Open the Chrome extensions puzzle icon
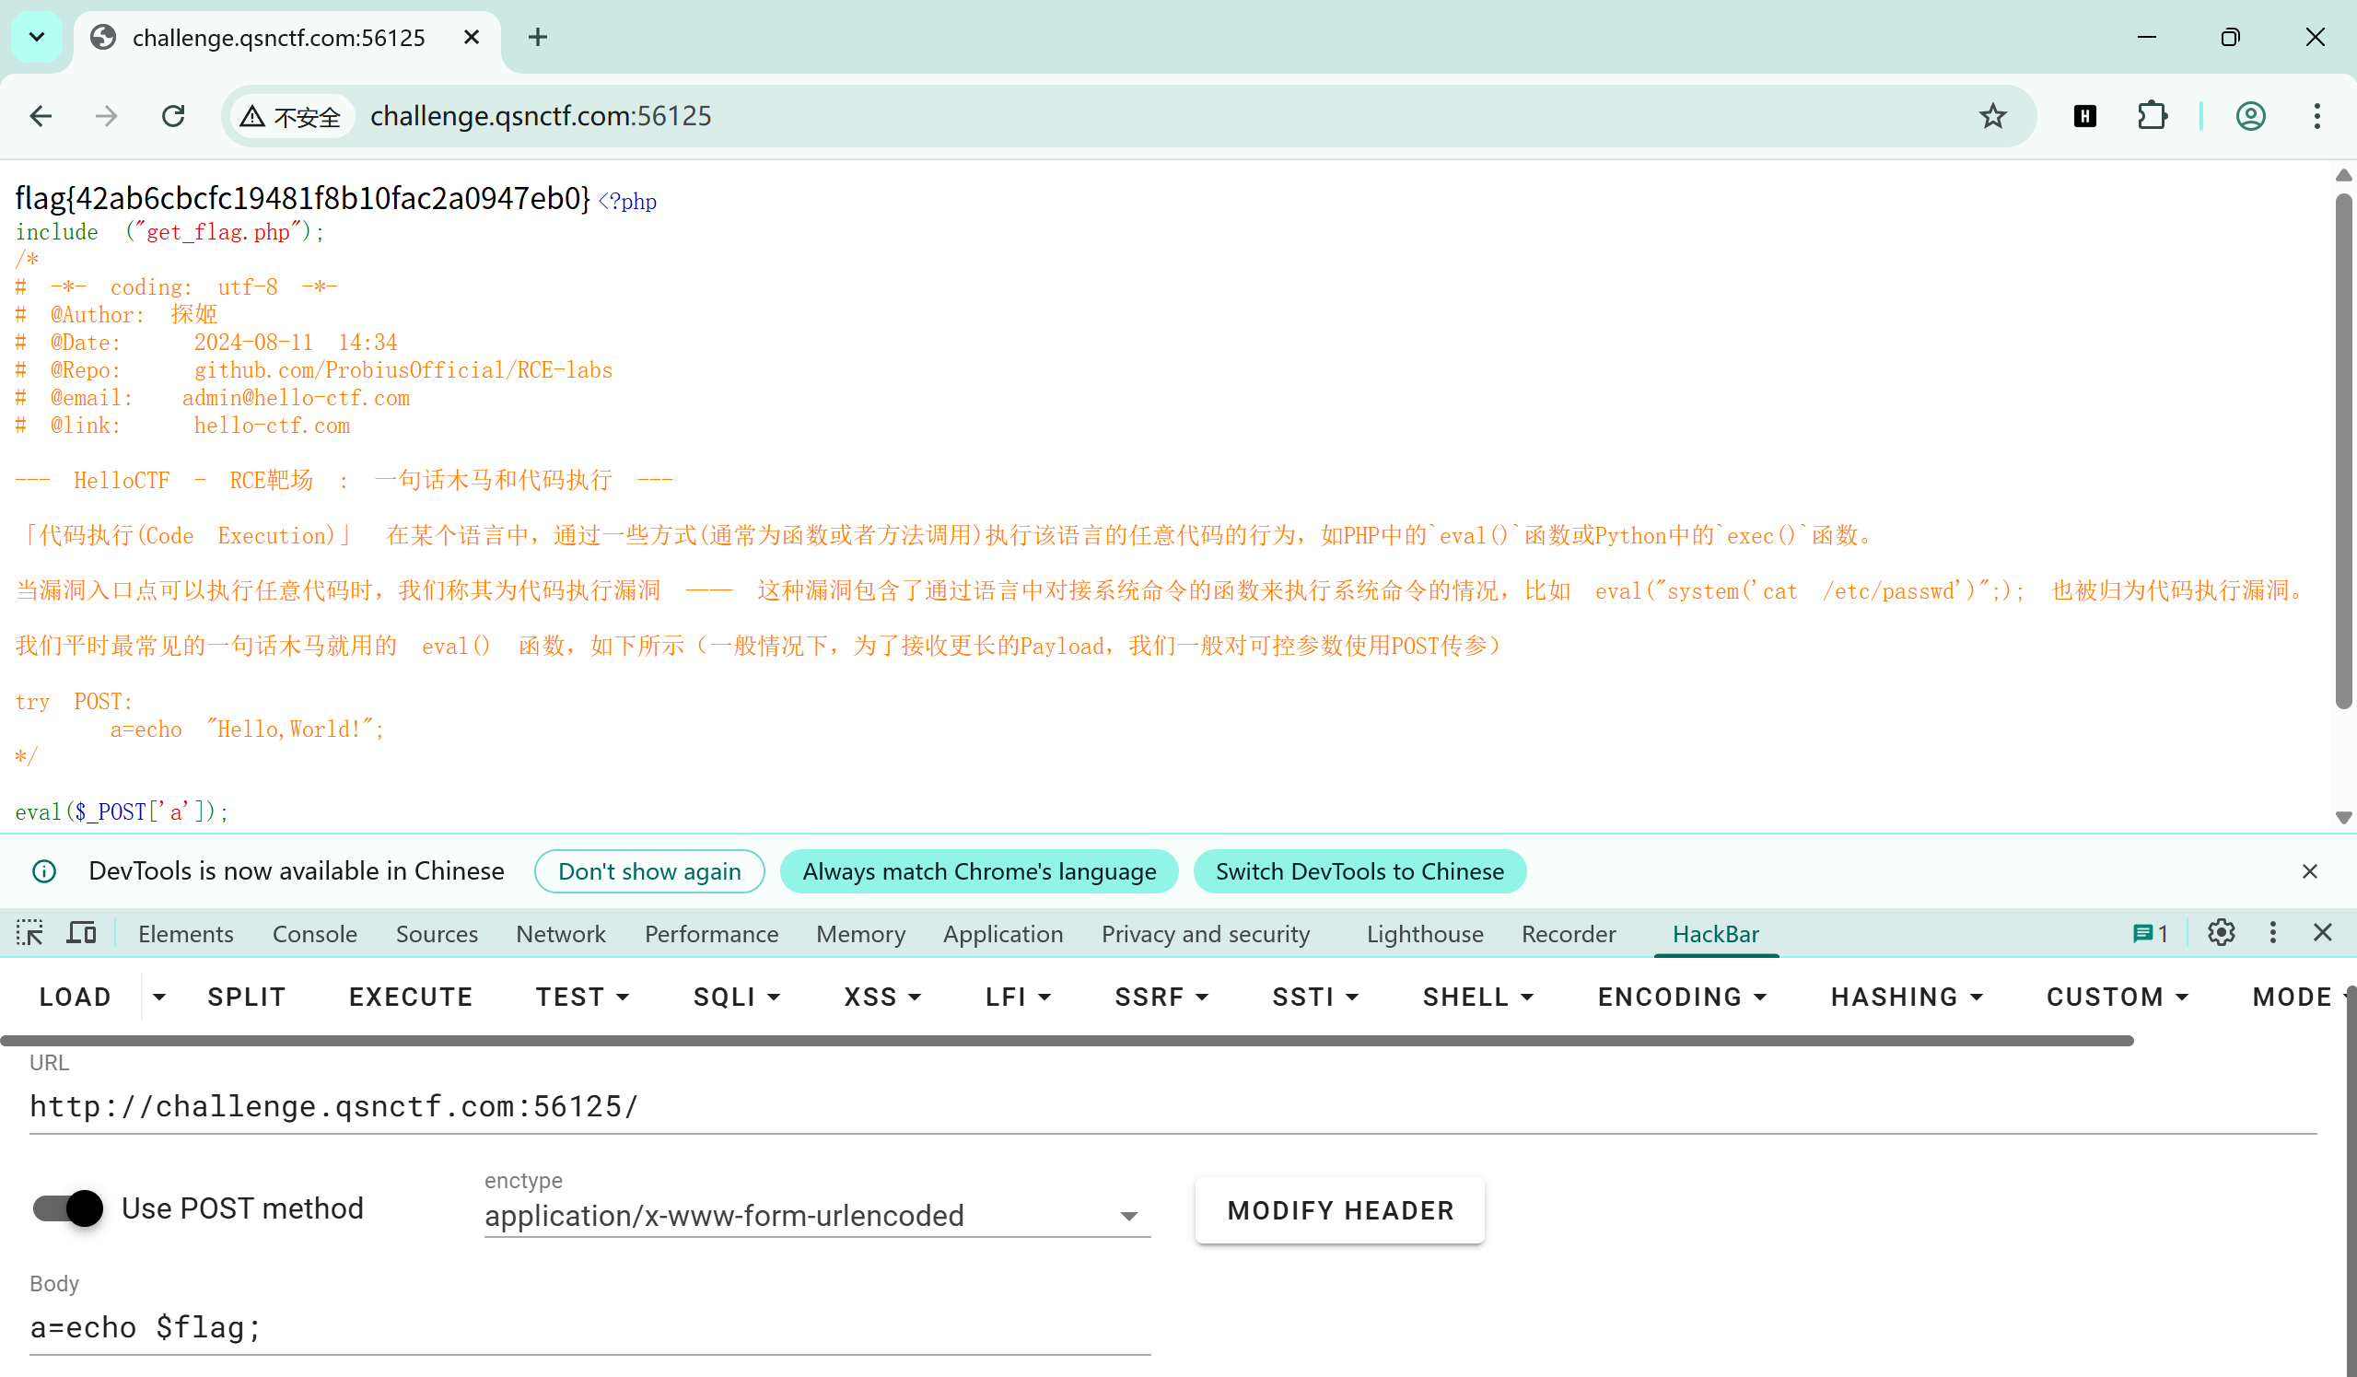The image size is (2357, 1377). (2153, 116)
